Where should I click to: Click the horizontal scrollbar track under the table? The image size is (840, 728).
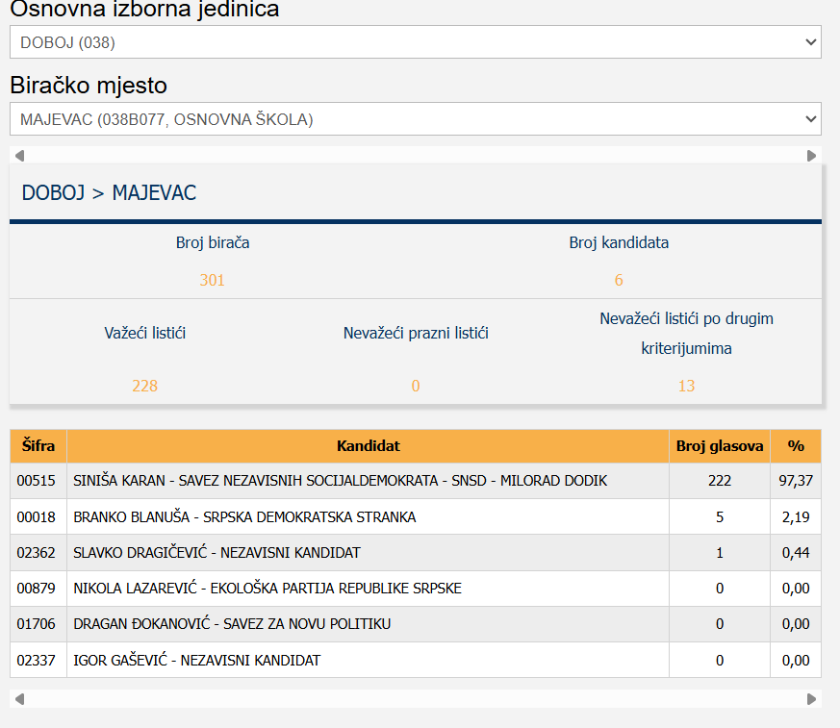(x=415, y=699)
